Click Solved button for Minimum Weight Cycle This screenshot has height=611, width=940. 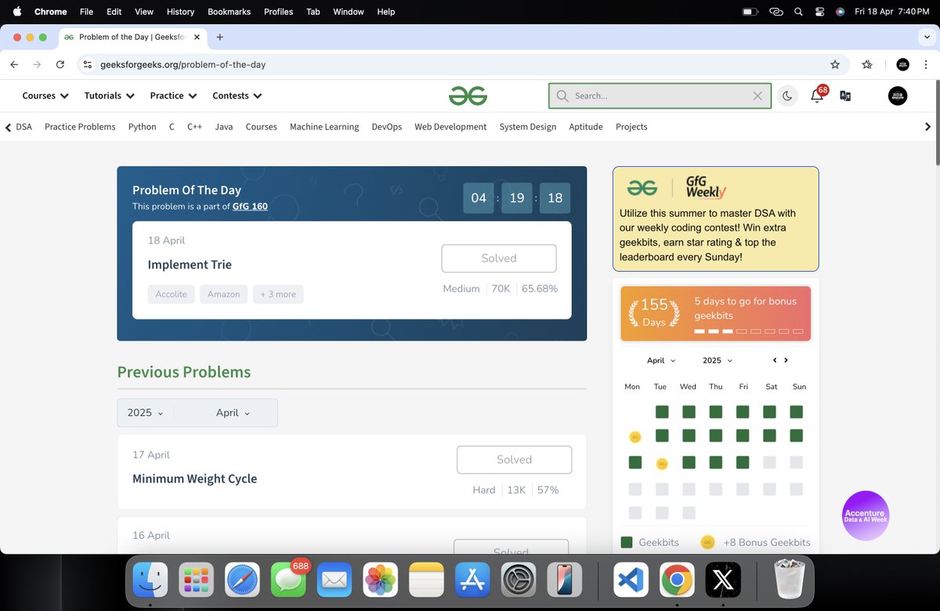pos(514,460)
